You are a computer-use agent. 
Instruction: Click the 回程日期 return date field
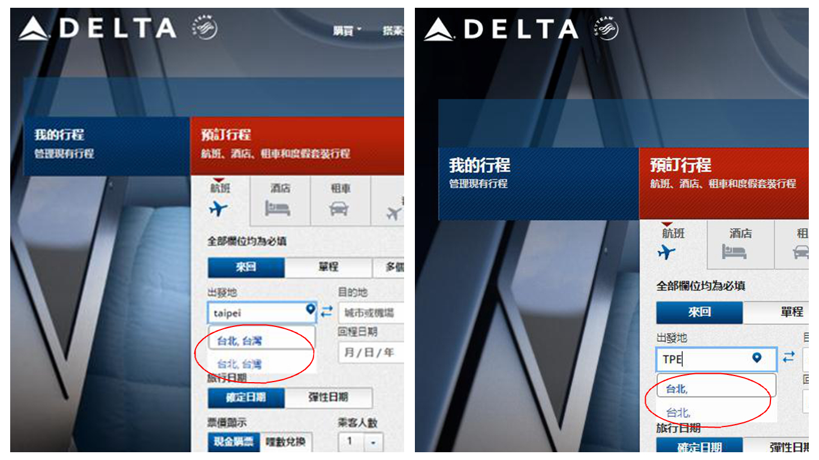point(371,352)
